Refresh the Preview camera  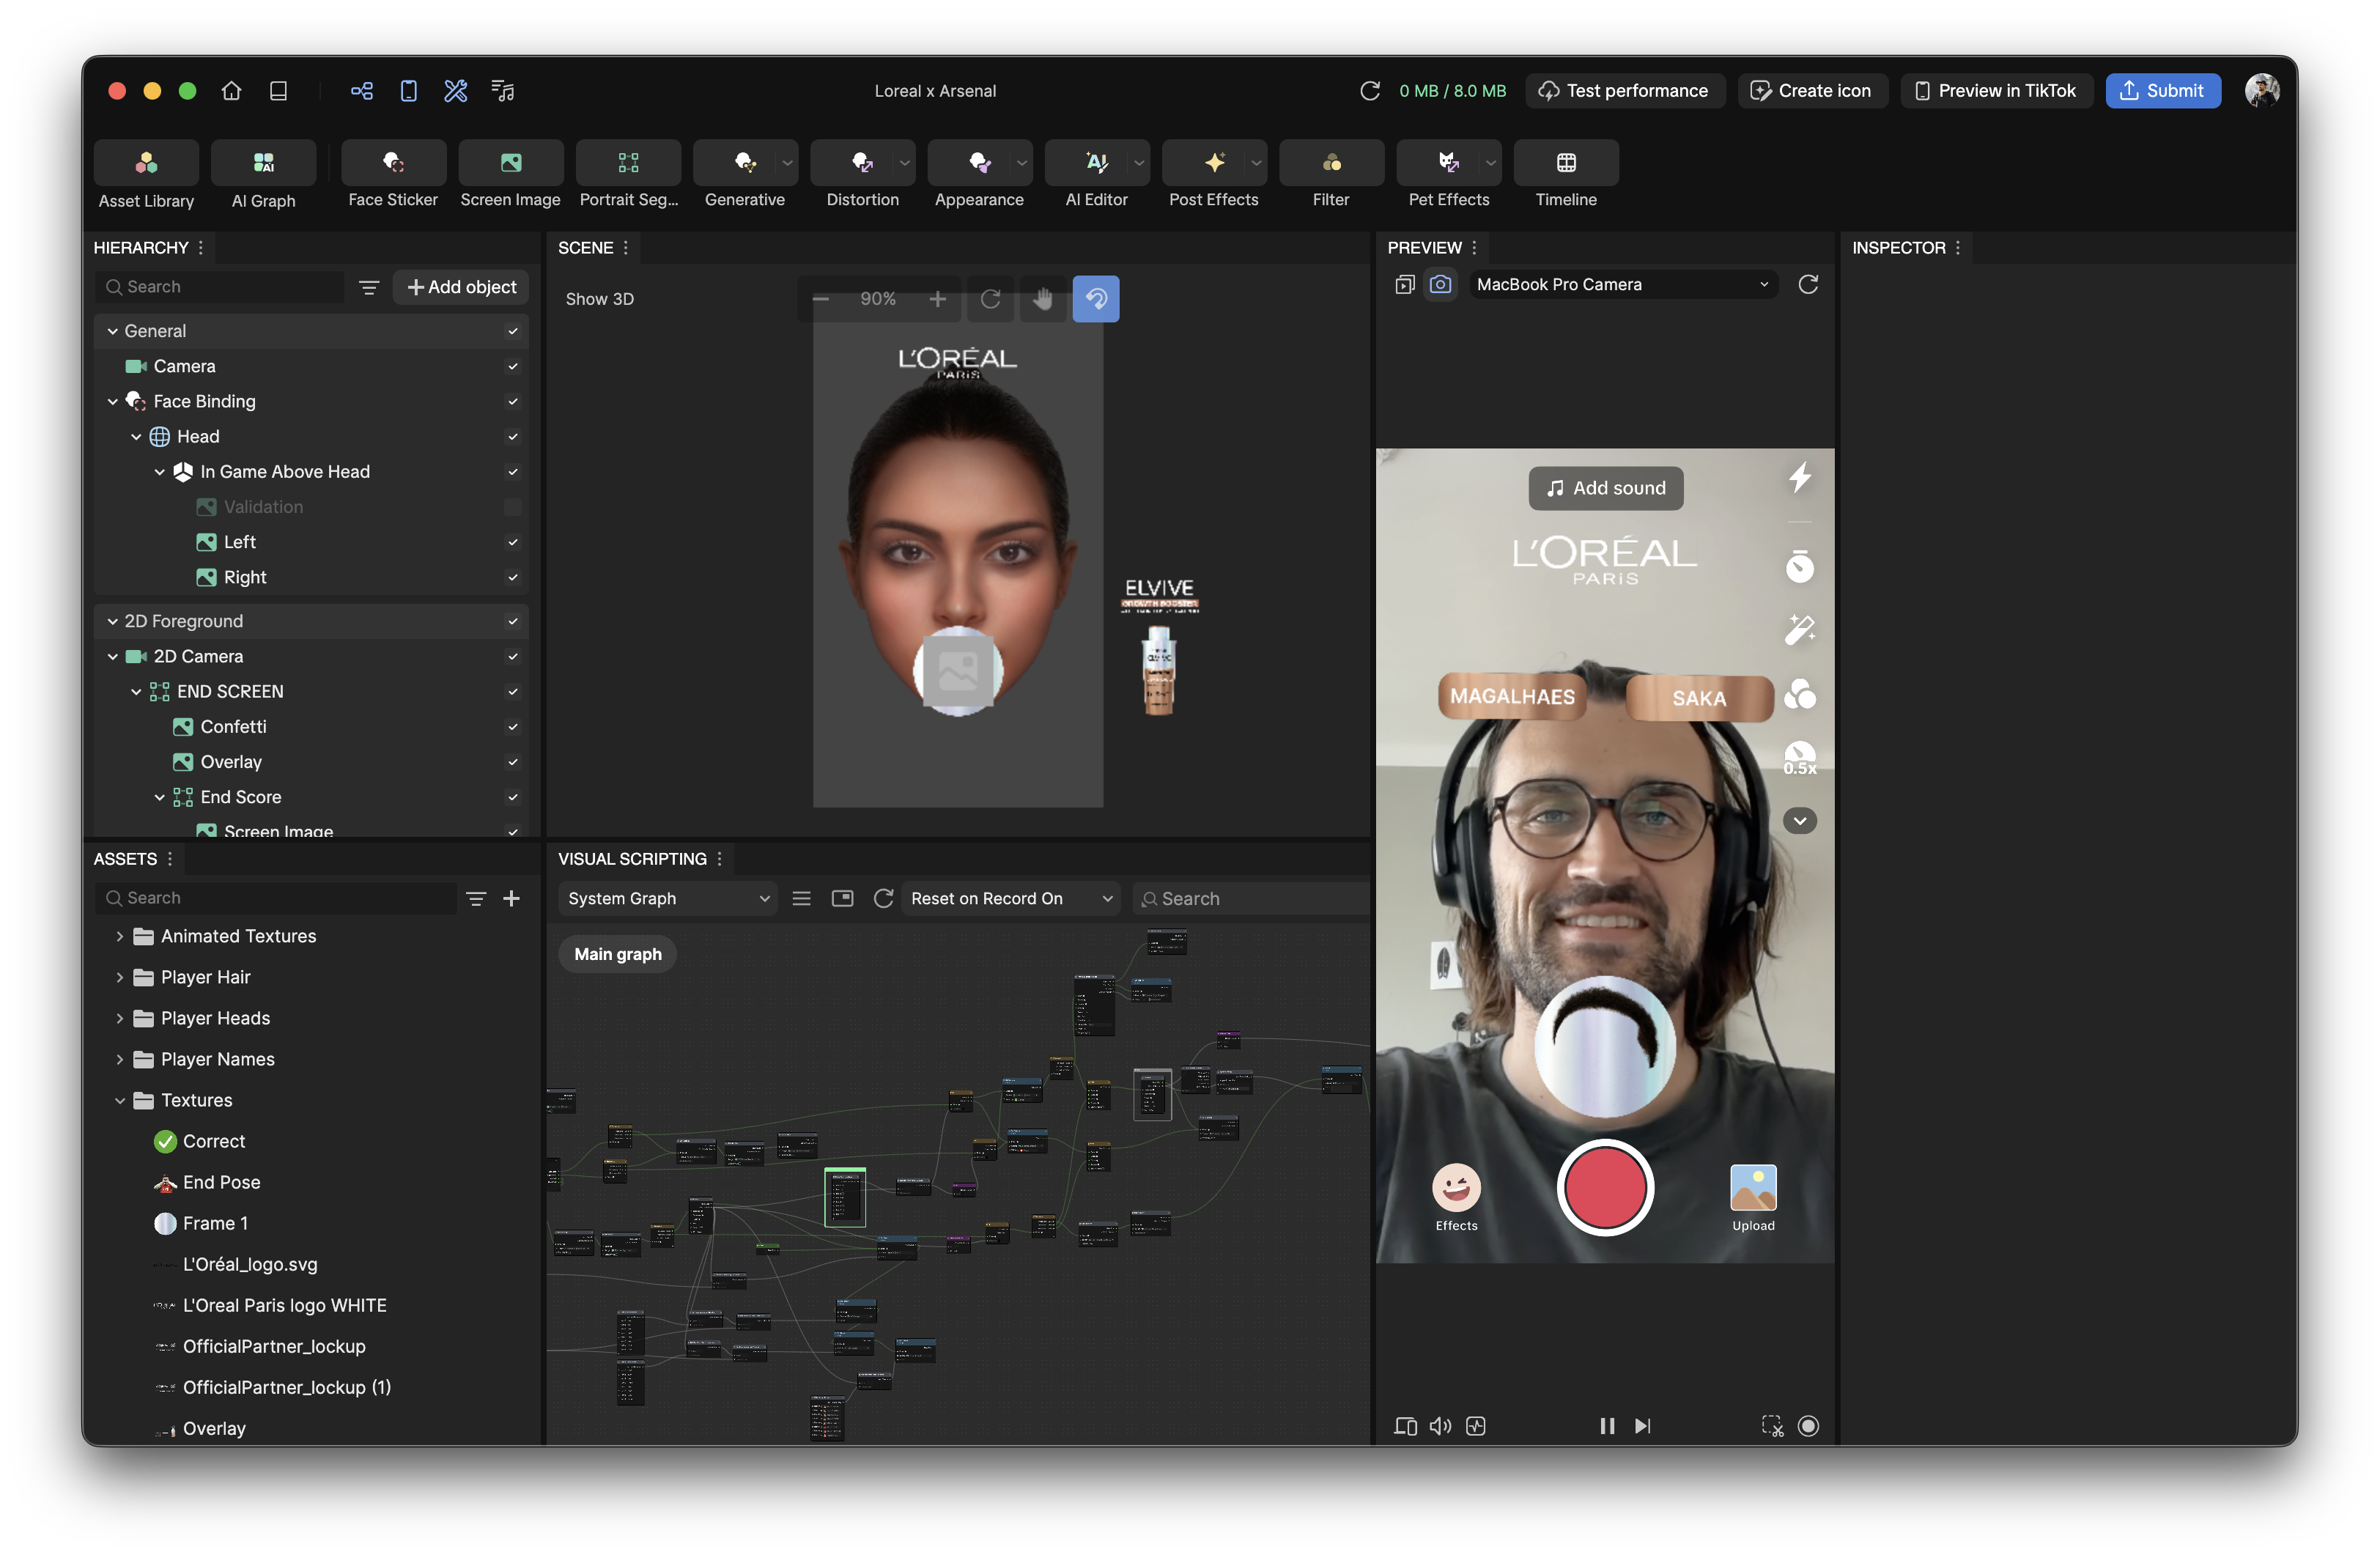click(x=1808, y=284)
